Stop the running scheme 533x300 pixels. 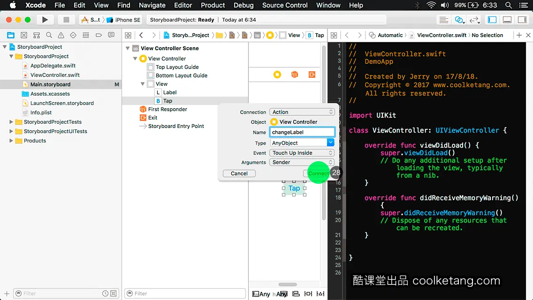point(66,20)
